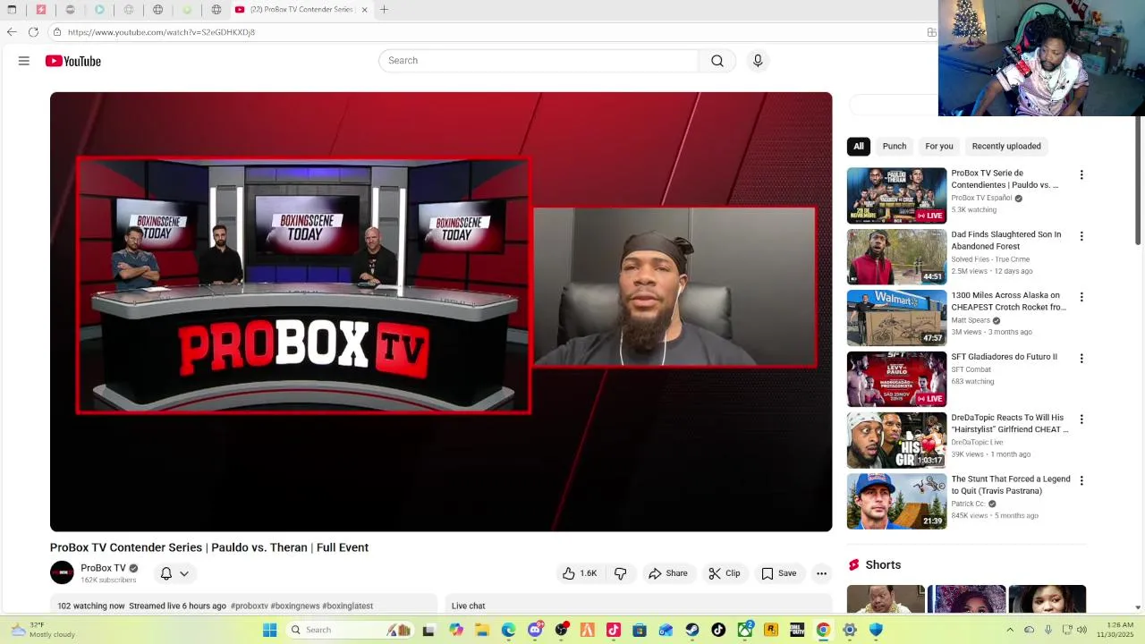Image resolution: width=1145 pixels, height=644 pixels.
Task: Open the YouTube guide hamburger menu
Action: point(24,61)
